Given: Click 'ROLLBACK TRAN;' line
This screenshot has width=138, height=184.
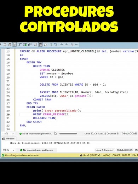Looking at the screenshot, I should [45, 118].
